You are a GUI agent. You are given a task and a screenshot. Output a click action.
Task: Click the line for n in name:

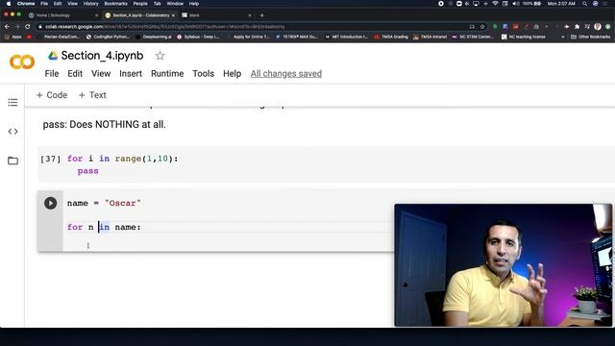point(104,227)
